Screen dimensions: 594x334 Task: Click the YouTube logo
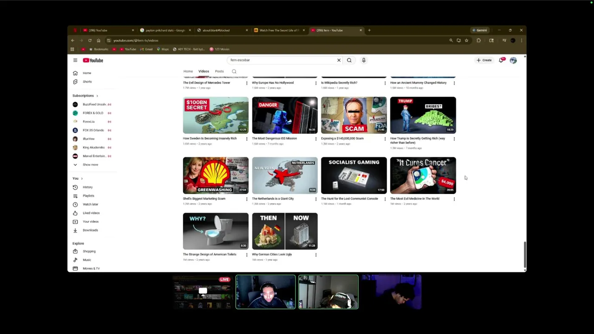93,60
